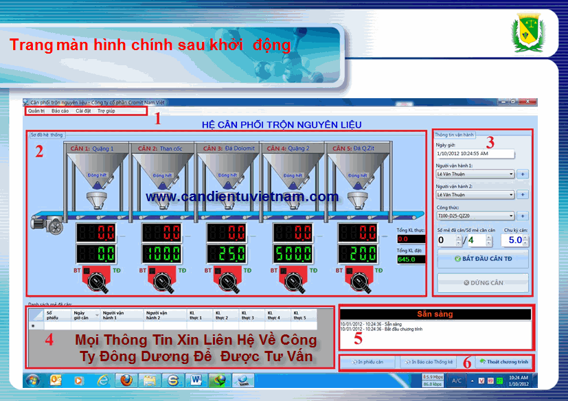The image size is (568, 401).
Task: Adjust the Số mẻ đã cân stepper arrows
Action: [x=459, y=240]
